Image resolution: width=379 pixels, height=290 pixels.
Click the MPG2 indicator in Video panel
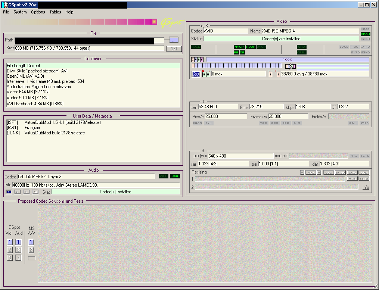pyautogui.click(x=365, y=29)
